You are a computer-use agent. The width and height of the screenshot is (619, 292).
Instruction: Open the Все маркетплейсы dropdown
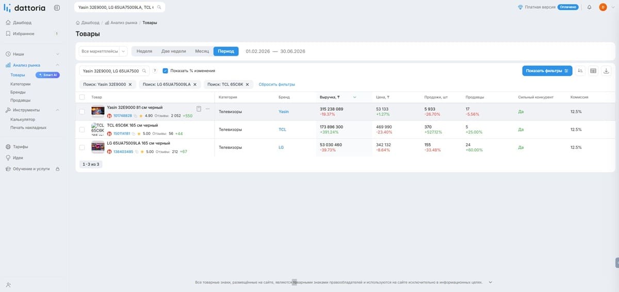coord(103,51)
